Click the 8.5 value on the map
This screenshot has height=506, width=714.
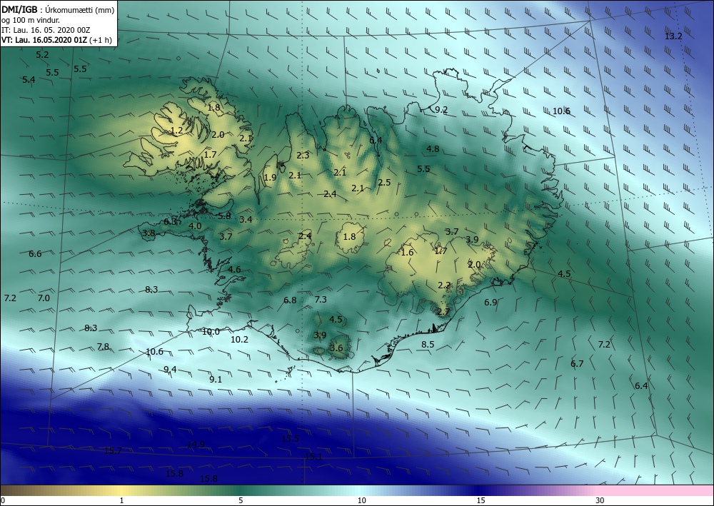428,345
